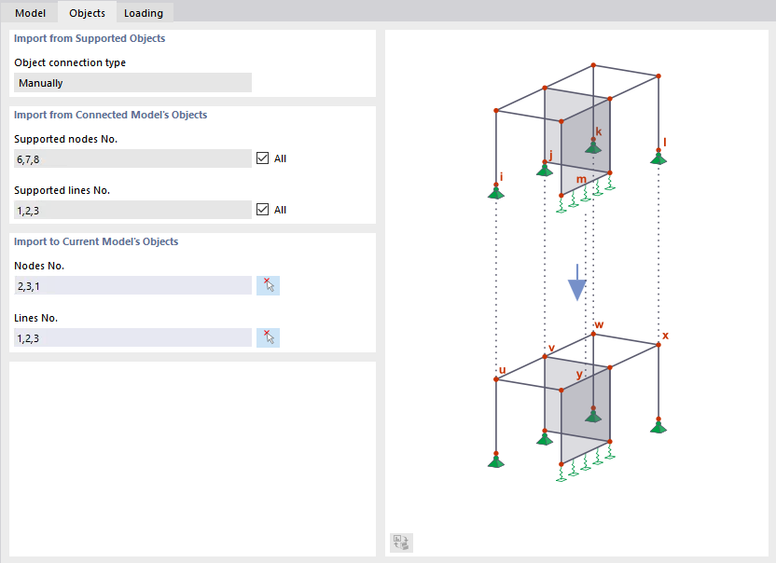Click the Supported lines No. label
This screenshot has width=776, height=563.
(62, 190)
